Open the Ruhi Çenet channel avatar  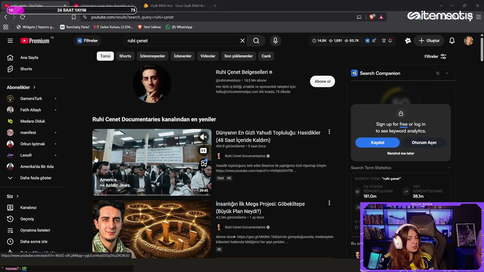click(152, 83)
